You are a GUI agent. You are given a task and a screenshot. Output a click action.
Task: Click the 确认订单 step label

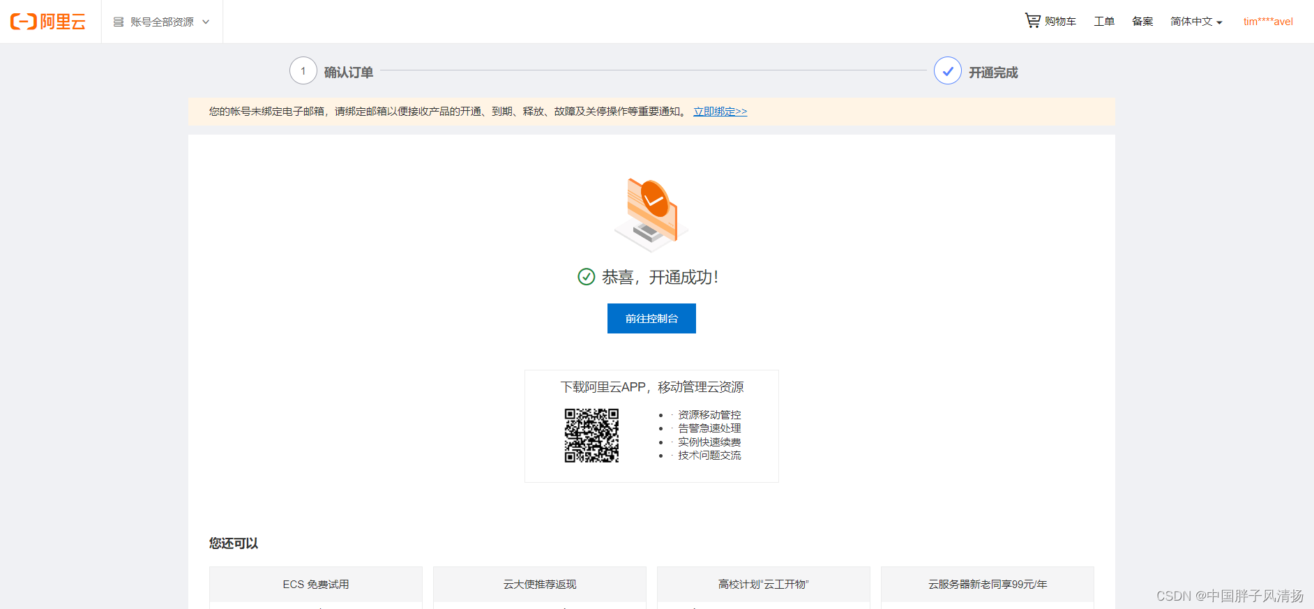[349, 73]
